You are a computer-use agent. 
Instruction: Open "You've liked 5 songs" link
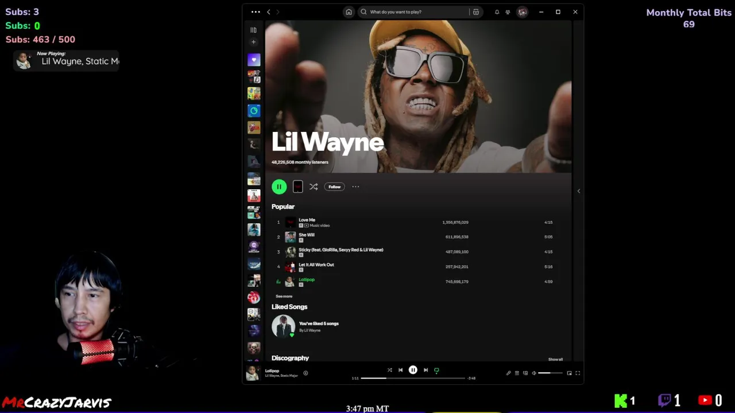319,324
